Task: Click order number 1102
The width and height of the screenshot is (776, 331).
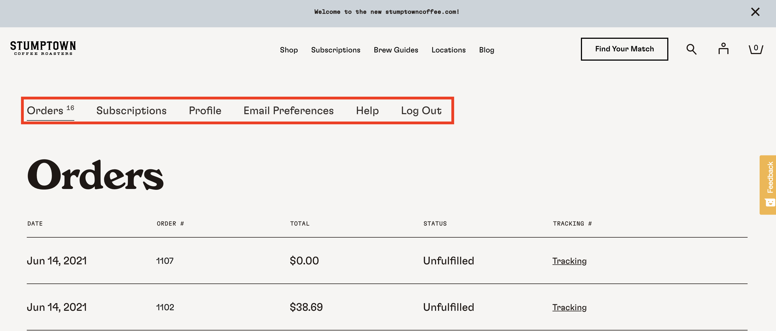Action: pyautogui.click(x=165, y=307)
